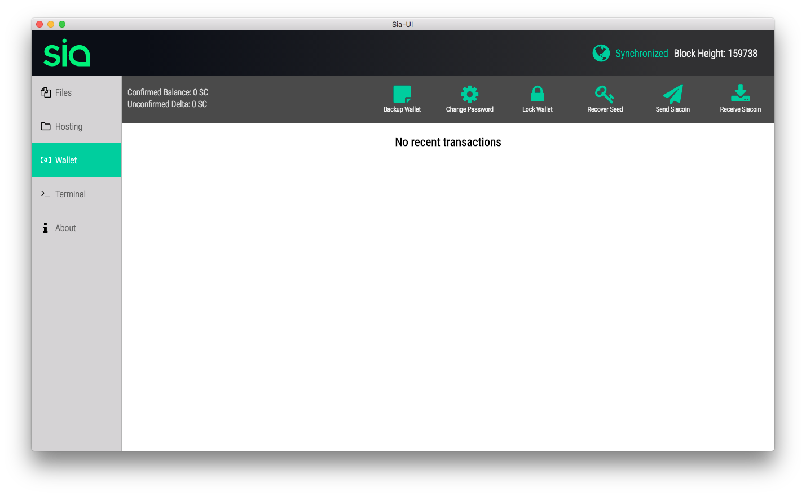Click the globe icon beside Synchronized
Viewport: 806px width, 496px height.
click(601, 53)
